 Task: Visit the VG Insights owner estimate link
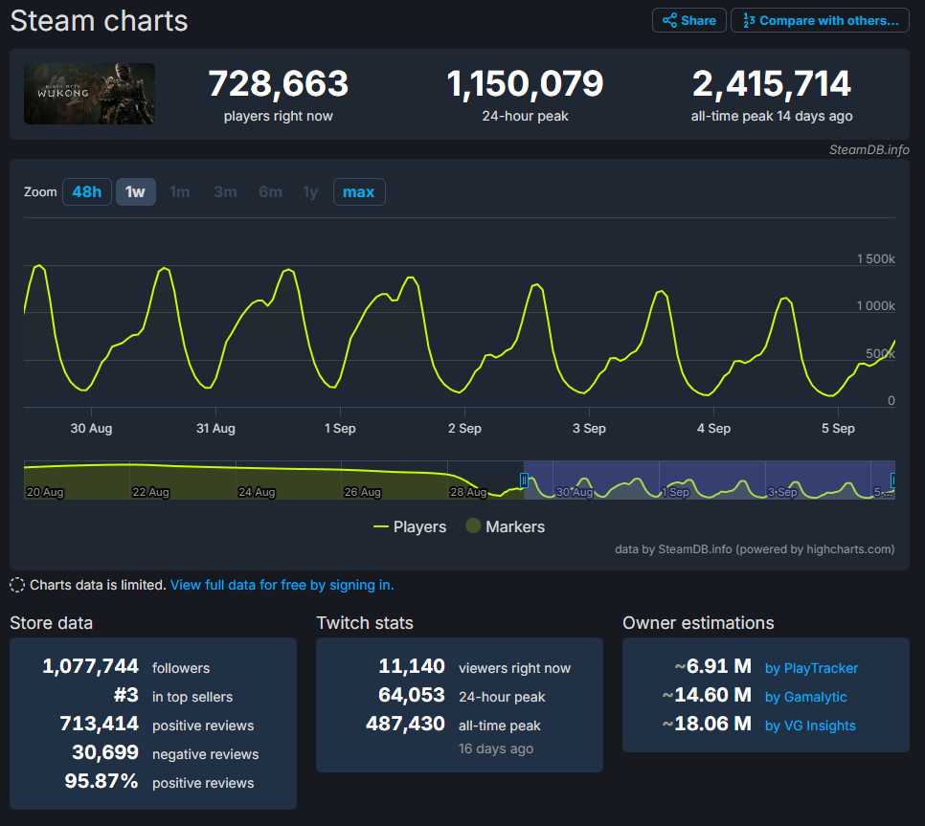pyautogui.click(x=810, y=726)
